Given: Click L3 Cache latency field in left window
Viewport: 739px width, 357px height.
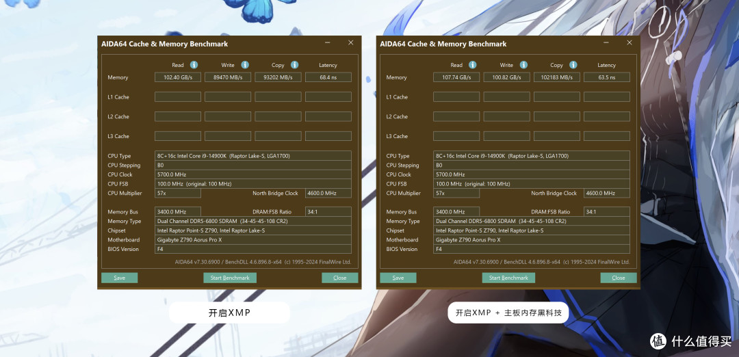Looking at the screenshot, I should (x=328, y=136).
